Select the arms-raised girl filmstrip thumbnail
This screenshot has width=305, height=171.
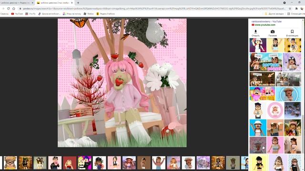(x=159, y=163)
